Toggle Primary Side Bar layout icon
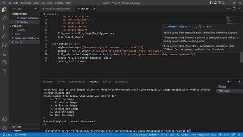This screenshot has width=243, height=137. [x=211, y=3]
